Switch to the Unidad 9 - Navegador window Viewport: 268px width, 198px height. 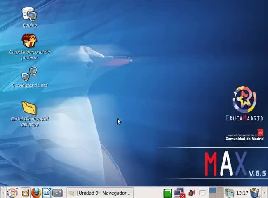pos(100,193)
